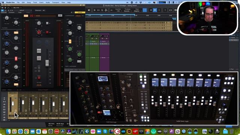Toggle the filter section cream button
240x135 pixels.
[16, 33]
